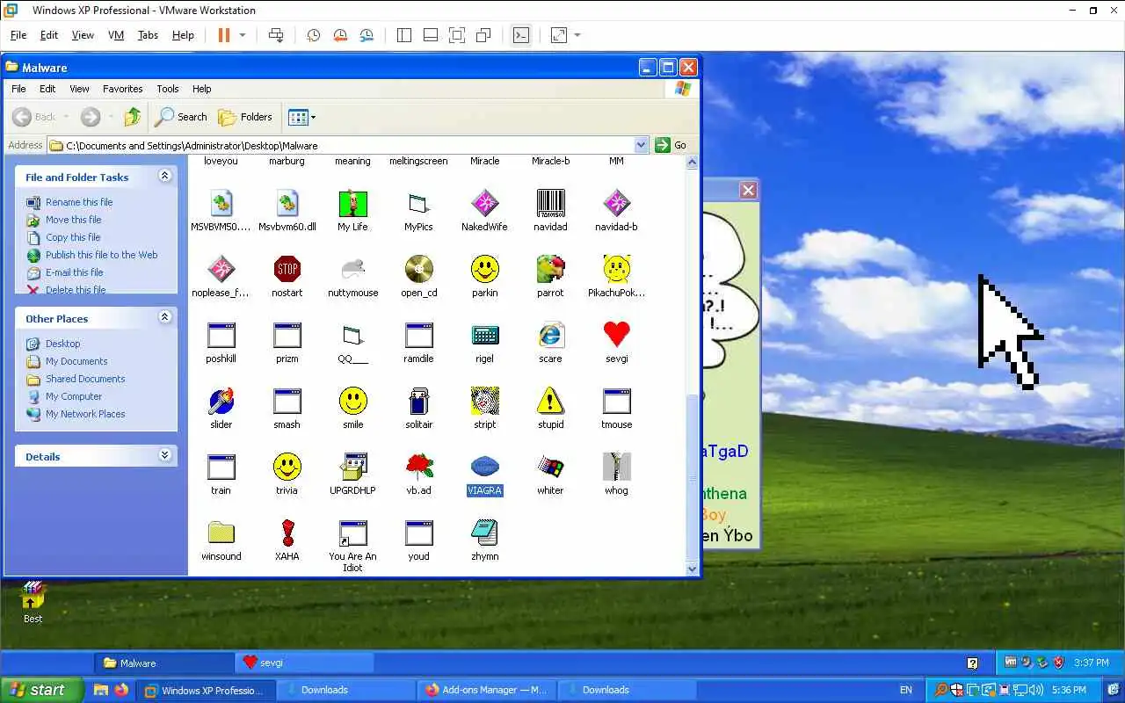Screen dimensions: 1125x703
Task: Click VMware revert to snapshot icon
Action: pos(340,35)
